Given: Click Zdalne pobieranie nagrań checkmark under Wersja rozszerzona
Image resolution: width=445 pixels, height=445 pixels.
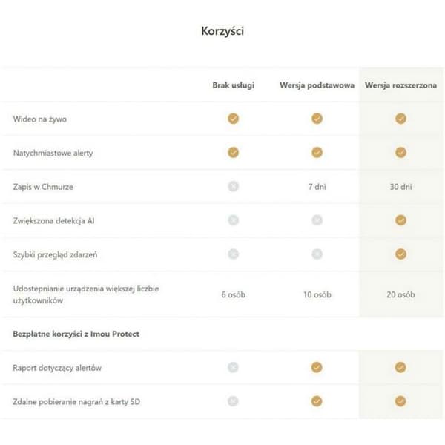Looking at the screenshot, I should click(400, 401).
